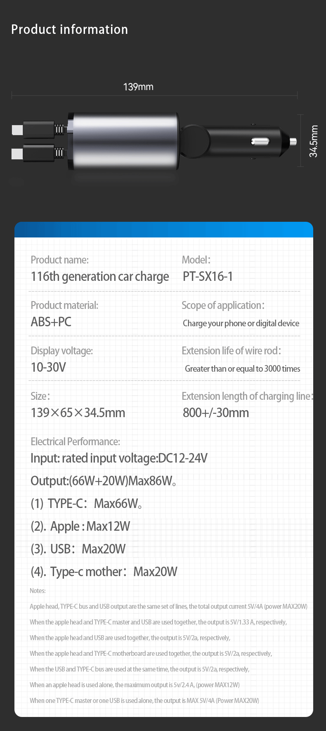Click the 139mm length dimension label
Screen dimensions: 326x731
138,87
